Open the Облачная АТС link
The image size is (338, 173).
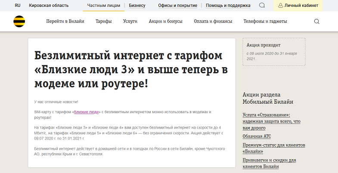tap(257, 136)
